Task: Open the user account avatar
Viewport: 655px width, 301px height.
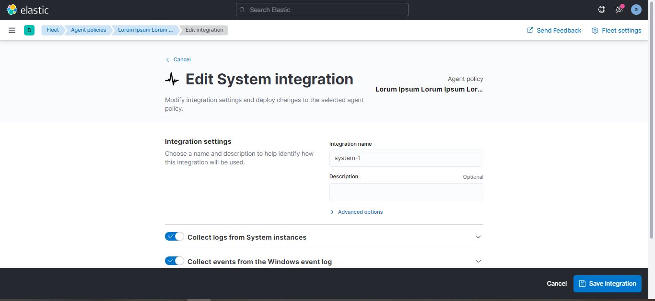Action: click(x=636, y=10)
